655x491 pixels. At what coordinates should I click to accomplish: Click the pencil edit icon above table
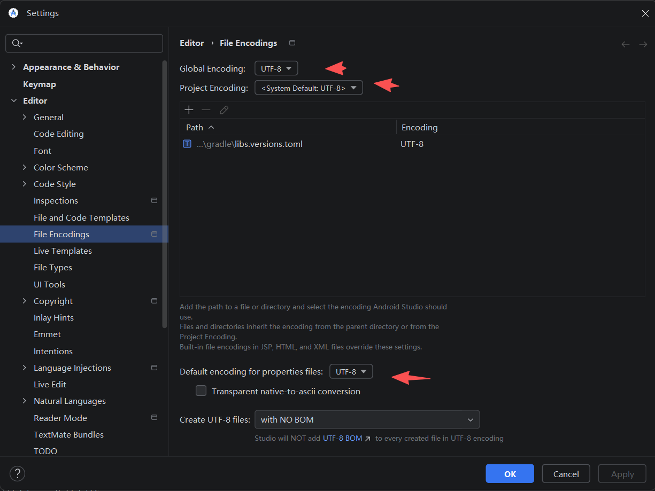tap(224, 110)
